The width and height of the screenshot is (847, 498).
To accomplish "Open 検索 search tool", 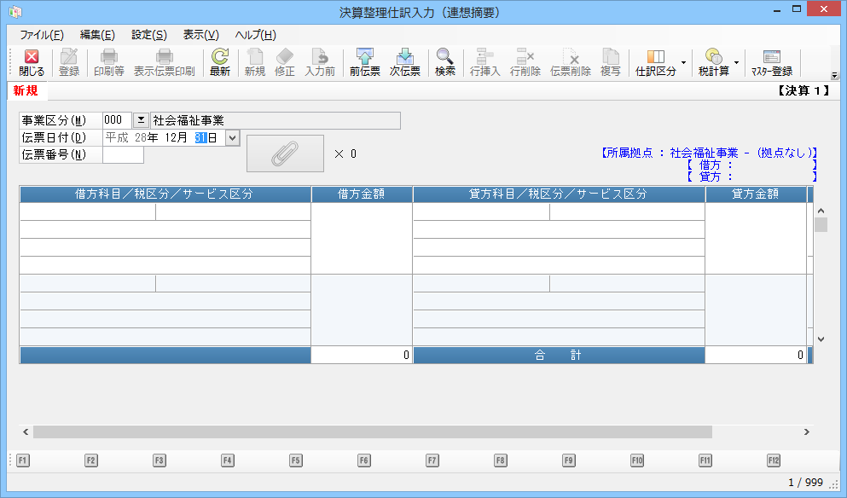I will 445,62.
